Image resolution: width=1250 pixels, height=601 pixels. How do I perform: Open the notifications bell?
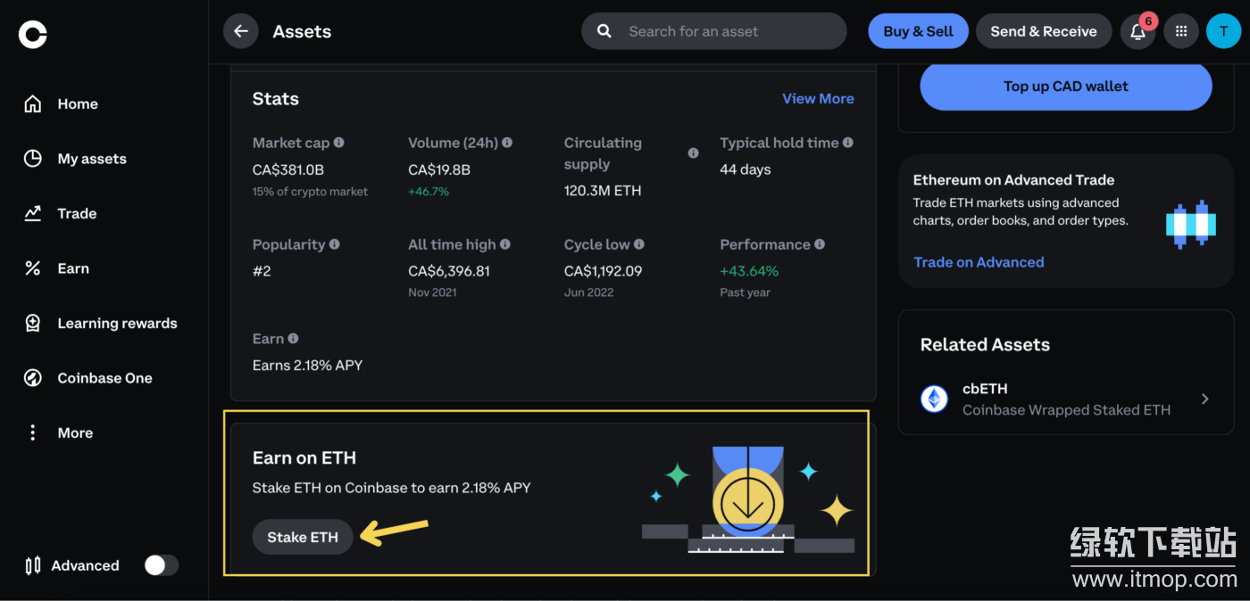click(1137, 32)
